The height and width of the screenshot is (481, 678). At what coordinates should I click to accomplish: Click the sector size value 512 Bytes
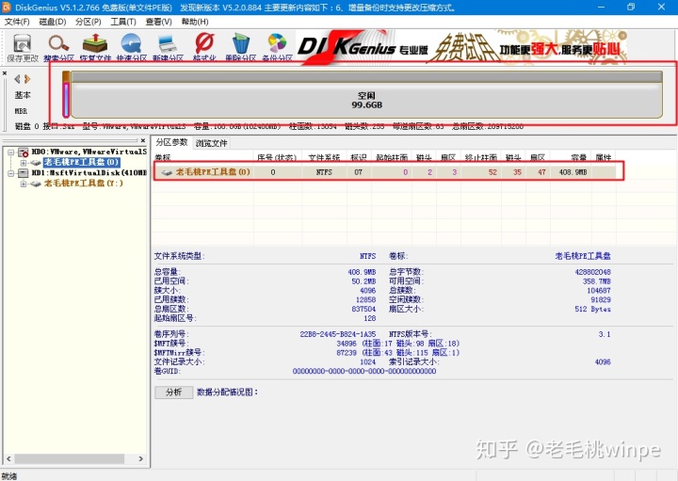coord(593,309)
